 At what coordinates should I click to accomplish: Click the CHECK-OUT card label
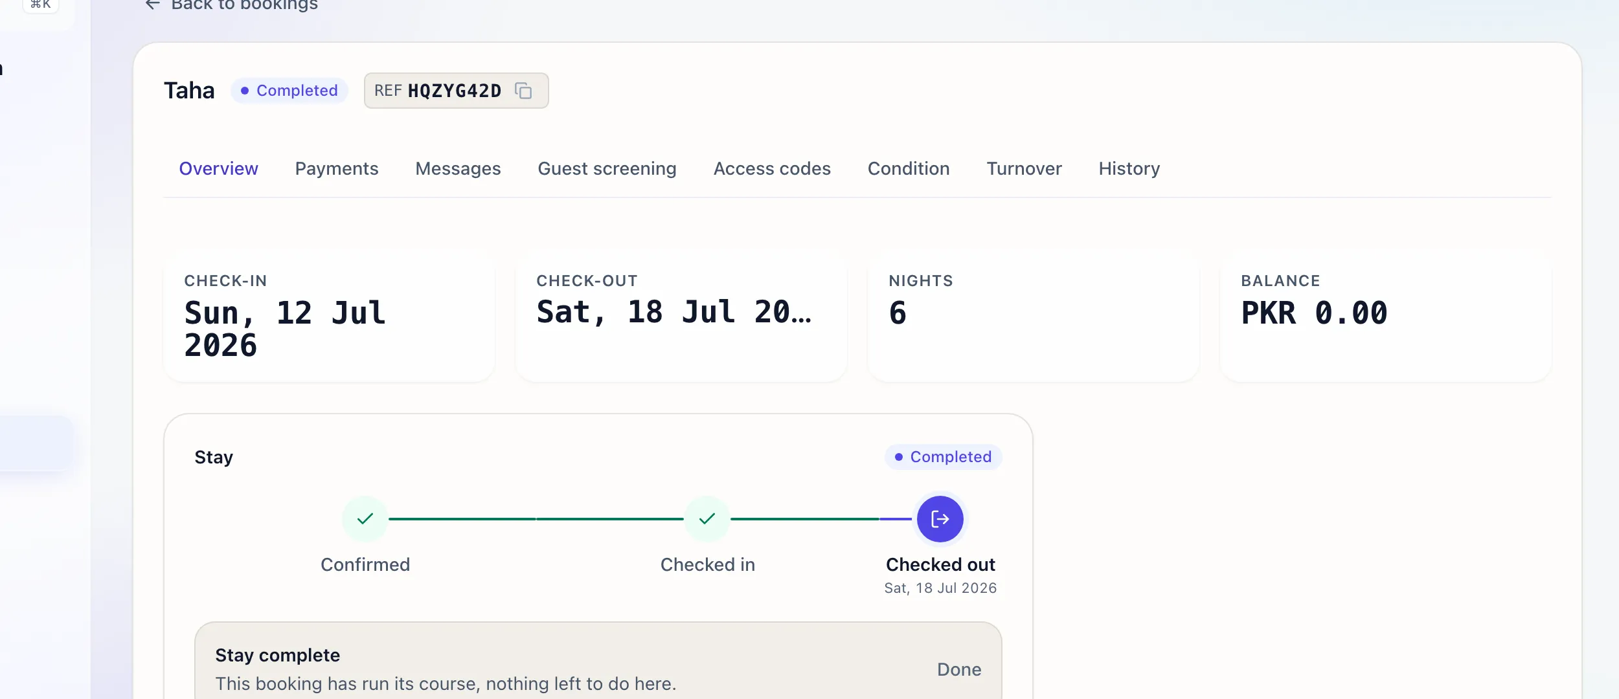coord(587,281)
